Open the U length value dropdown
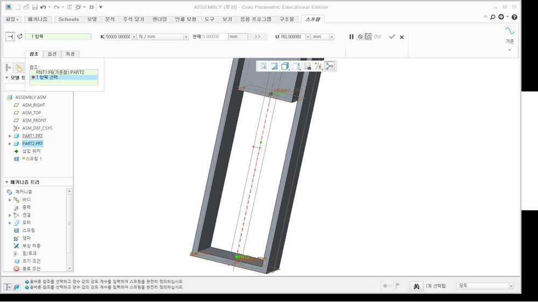The image size is (538, 302). (308, 37)
